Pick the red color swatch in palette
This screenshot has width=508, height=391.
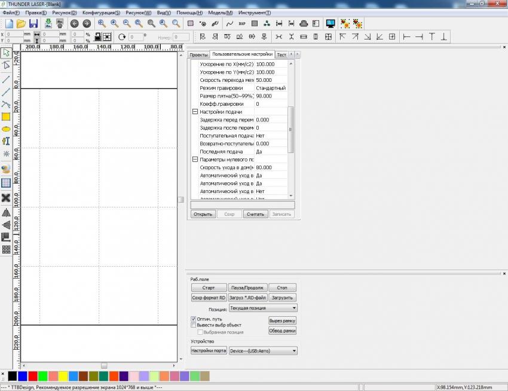[x=33, y=376]
